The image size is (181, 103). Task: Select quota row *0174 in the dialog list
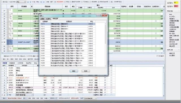68,31
